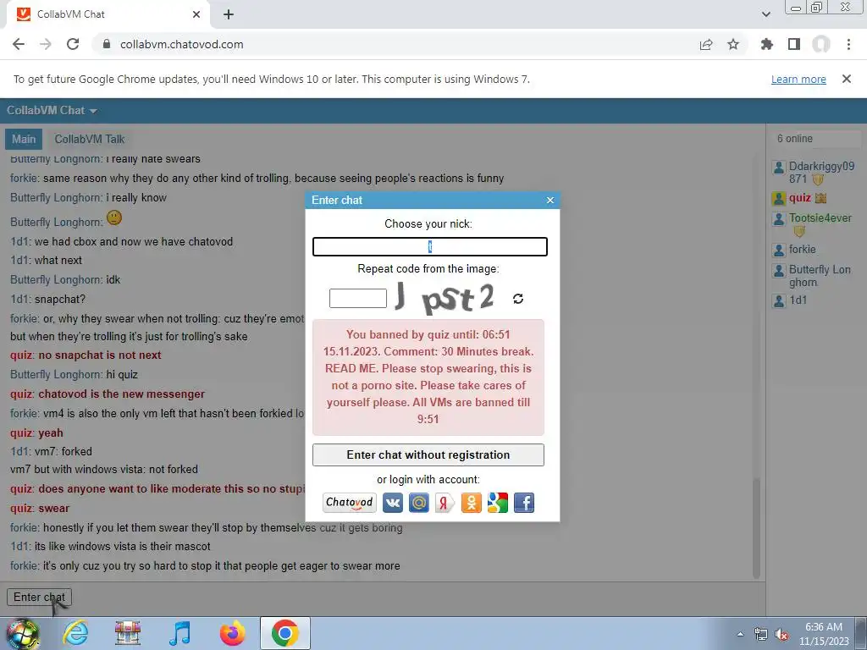
Task: Click the shield badge below Tootsie4ever
Action: (799, 231)
